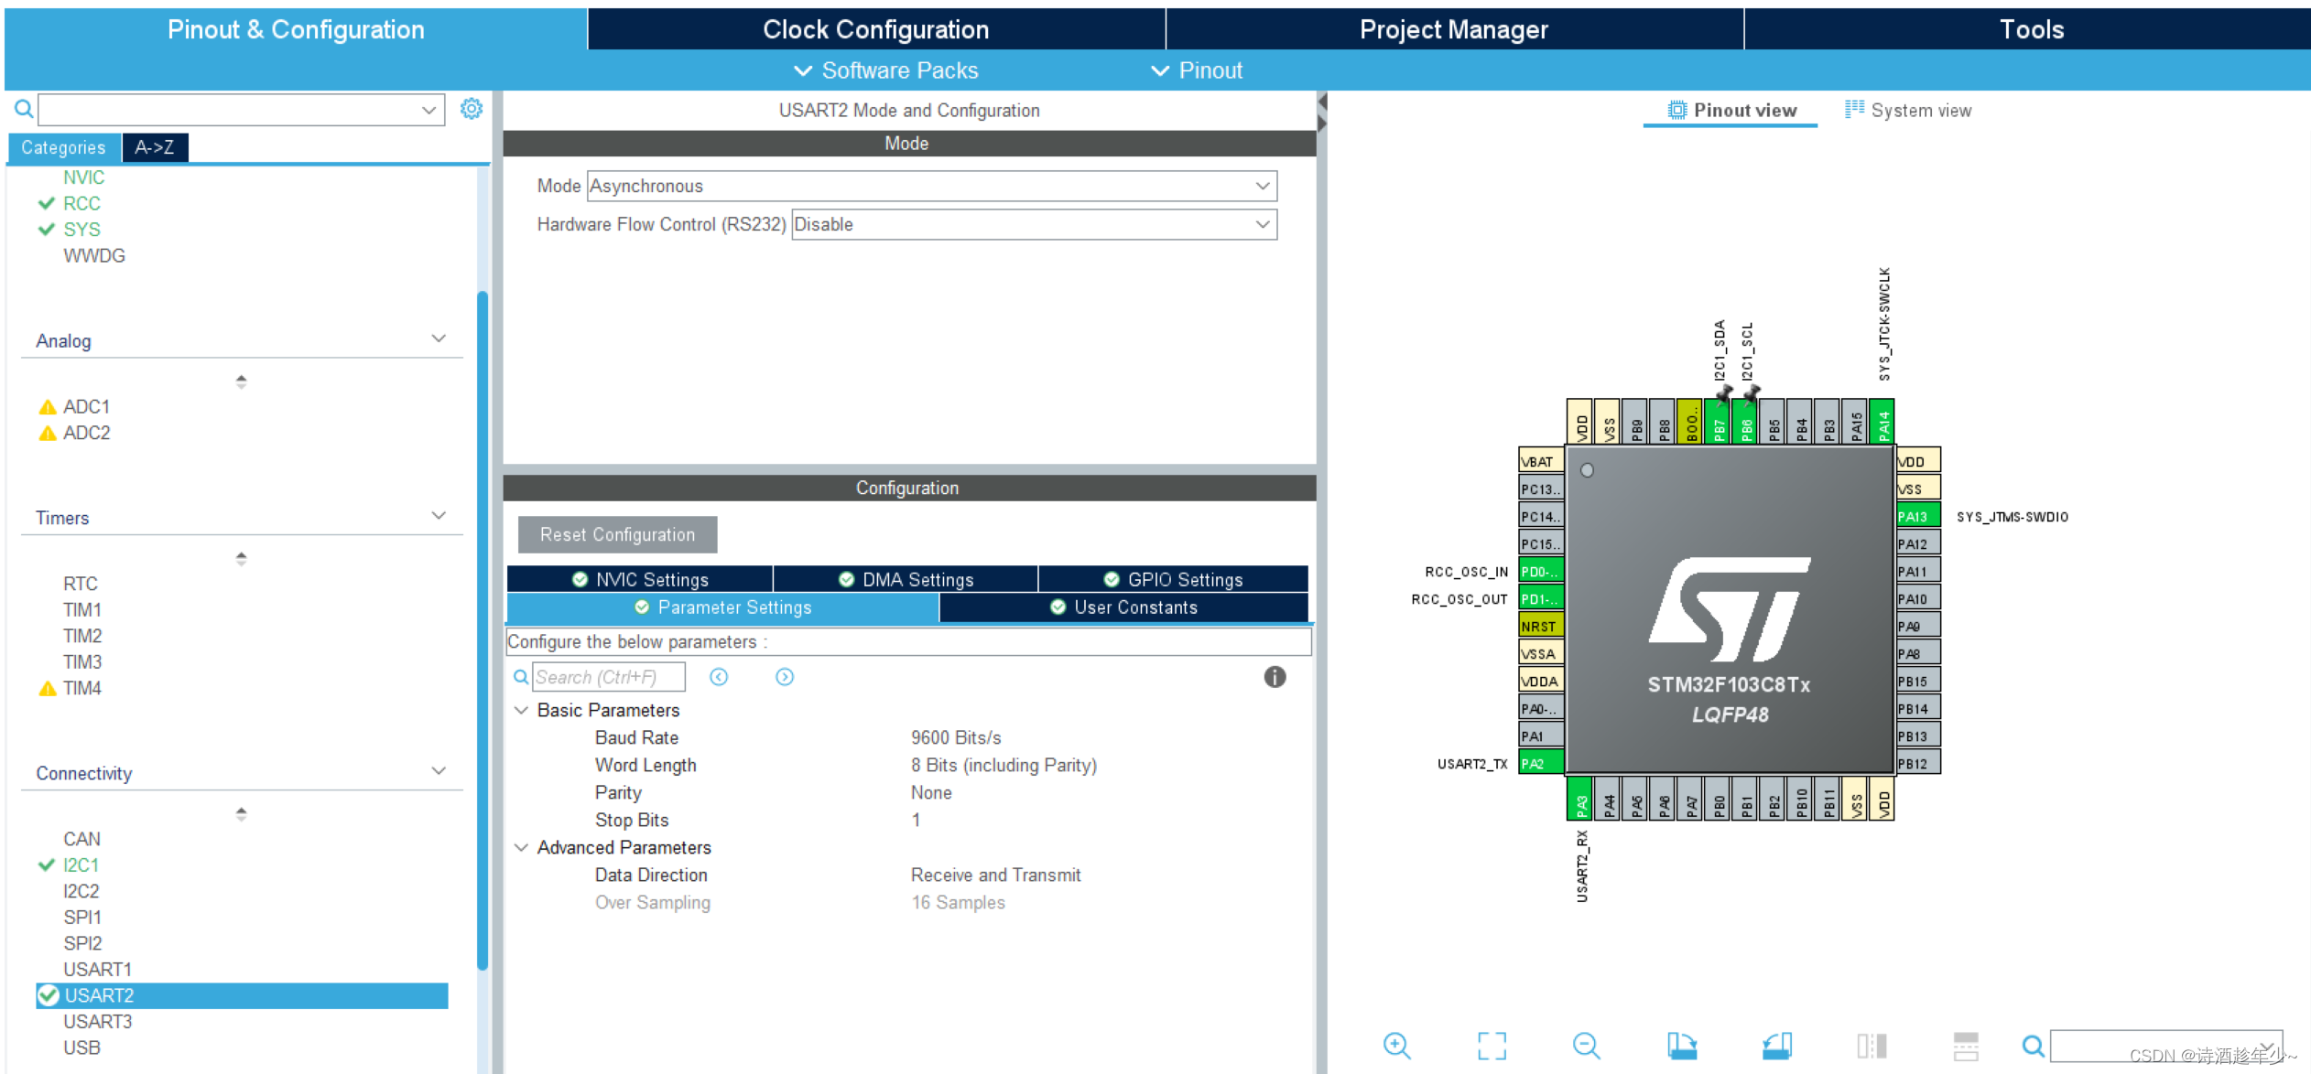Open Hardware Flow Control dropdown
This screenshot has width=2311, height=1074.
pyautogui.click(x=1263, y=224)
